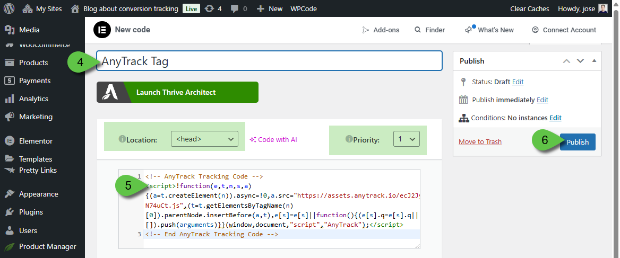Click the Product Manager leaf icon
The width and height of the screenshot is (620, 258).
click(x=10, y=246)
